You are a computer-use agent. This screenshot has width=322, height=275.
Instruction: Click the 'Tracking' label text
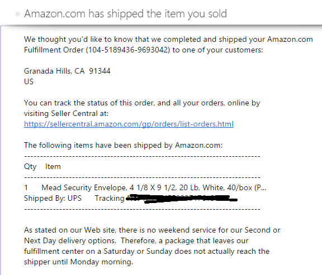(110, 199)
